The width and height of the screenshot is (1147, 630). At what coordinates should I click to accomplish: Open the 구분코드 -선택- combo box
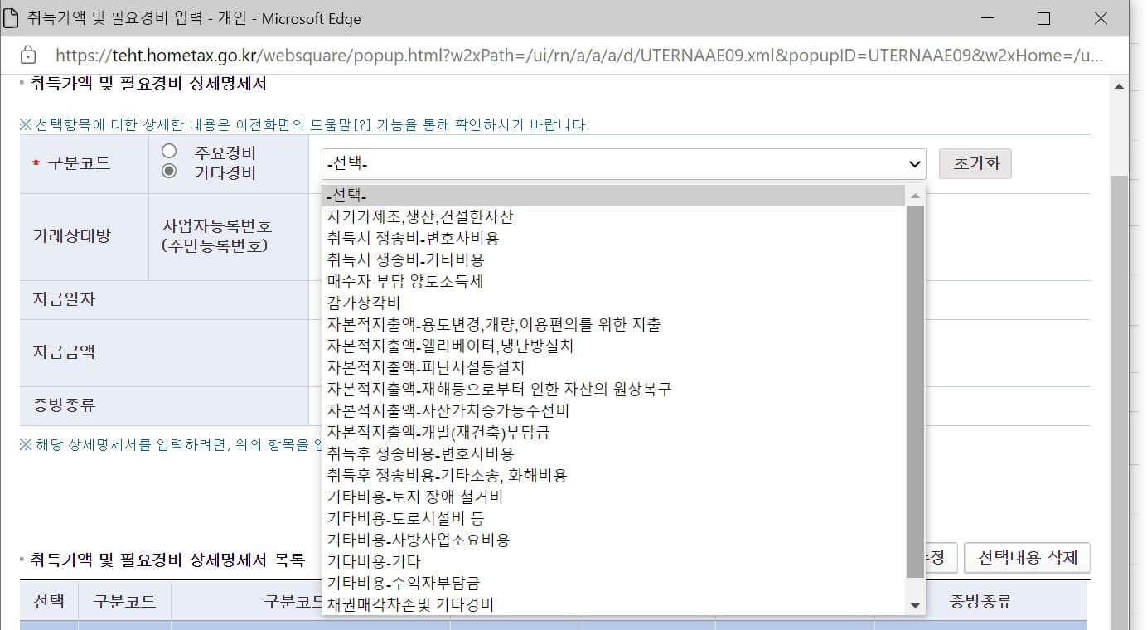pyautogui.click(x=623, y=164)
